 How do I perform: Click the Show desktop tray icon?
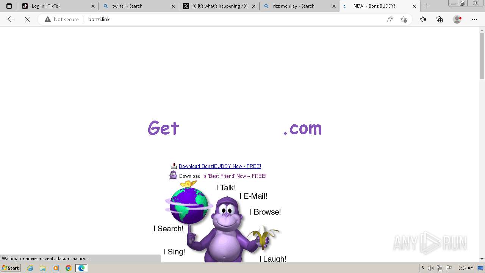tap(480, 268)
